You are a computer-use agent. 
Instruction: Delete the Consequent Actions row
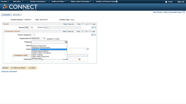[94, 35]
